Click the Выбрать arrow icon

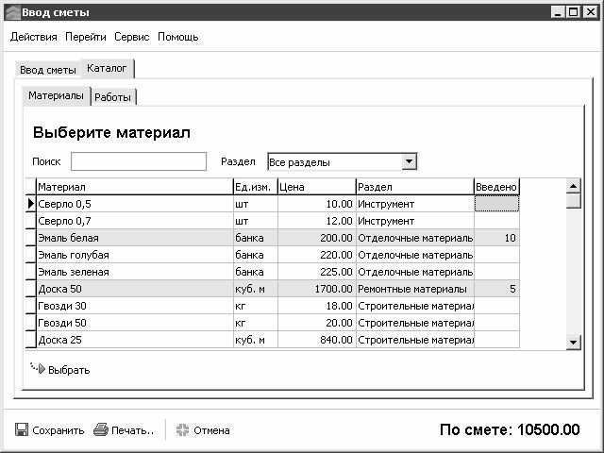38,369
